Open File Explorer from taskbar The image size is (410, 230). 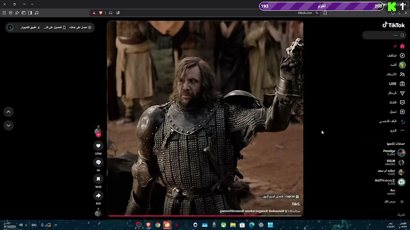(x=233, y=225)
